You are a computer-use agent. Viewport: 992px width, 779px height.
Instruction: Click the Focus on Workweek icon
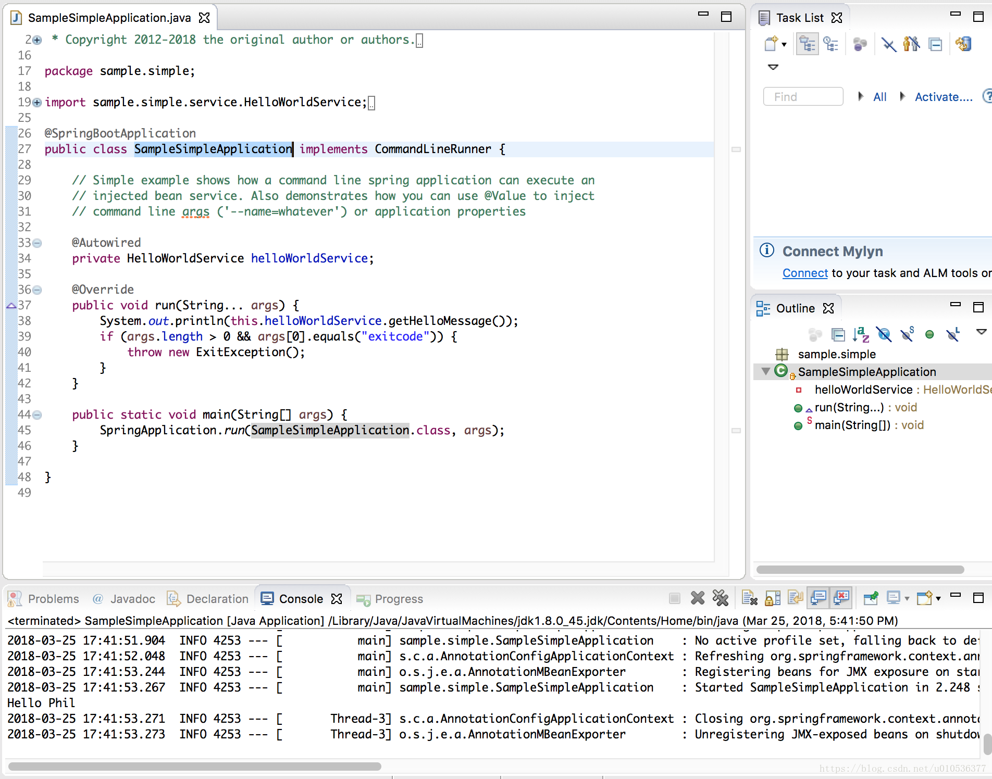[860, 44]
